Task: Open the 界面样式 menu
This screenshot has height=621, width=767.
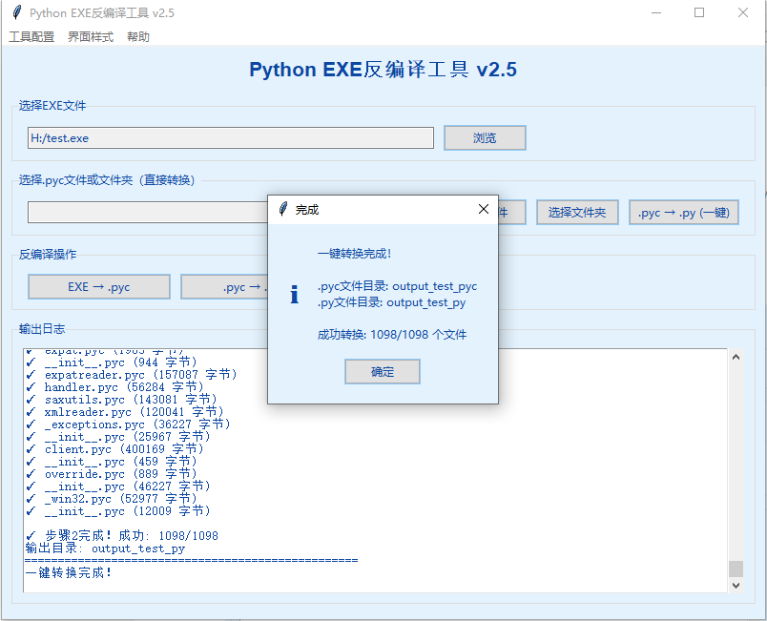Action: click(x=90, y=36)
